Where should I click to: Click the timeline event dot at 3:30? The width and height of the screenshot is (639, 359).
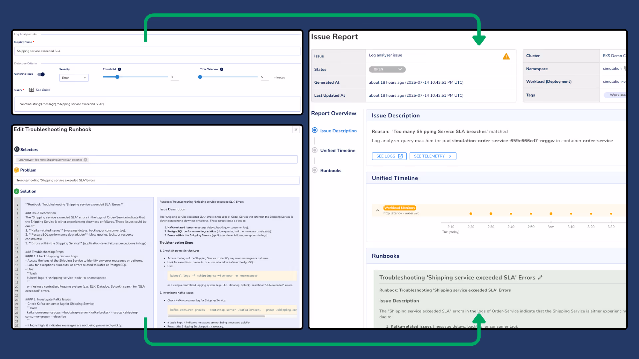point(611,214)
